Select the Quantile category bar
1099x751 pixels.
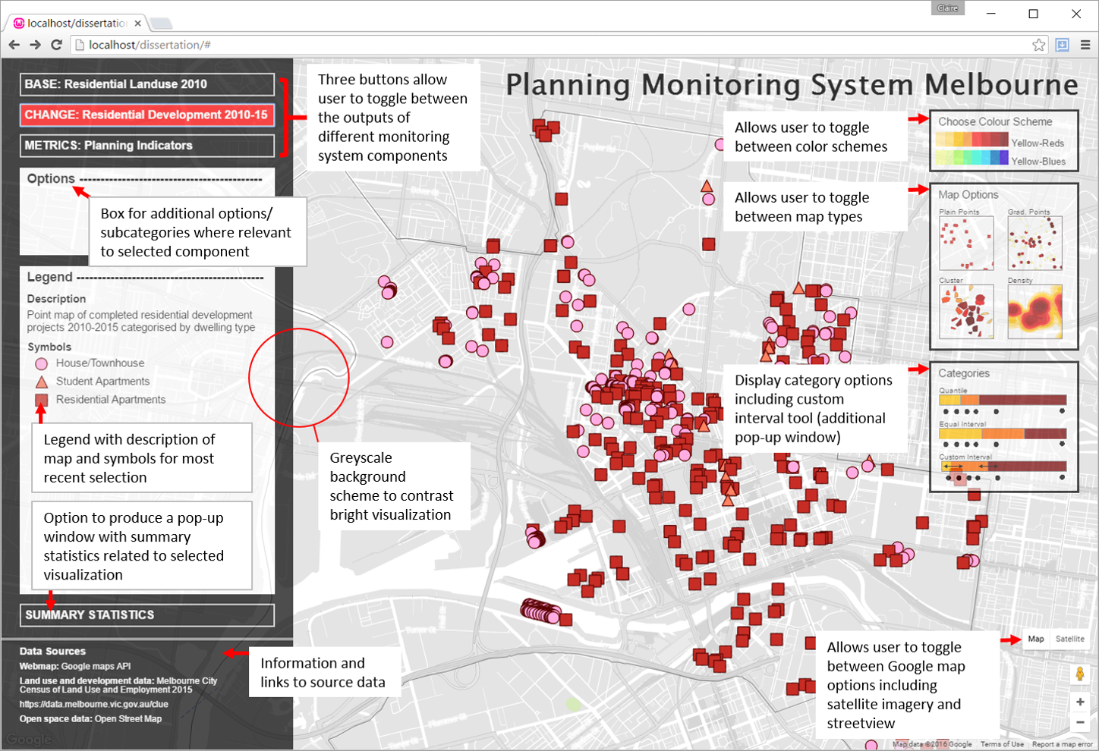tap(1003, 400)
